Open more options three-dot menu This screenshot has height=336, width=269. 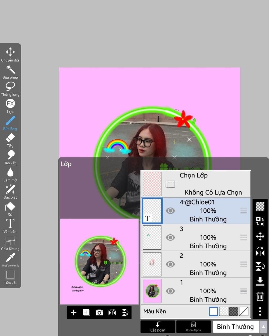(x=260, y=311)
